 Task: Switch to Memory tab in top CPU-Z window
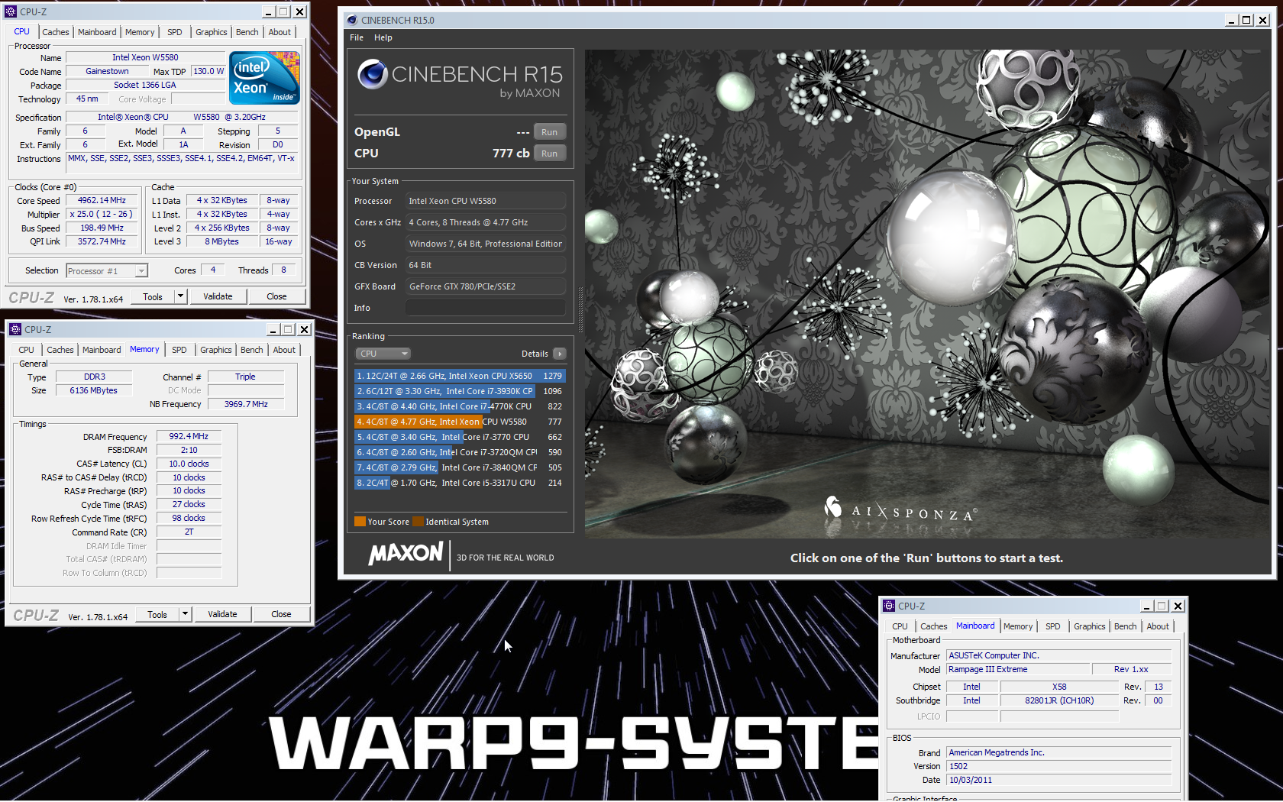[x=140, y=32]
